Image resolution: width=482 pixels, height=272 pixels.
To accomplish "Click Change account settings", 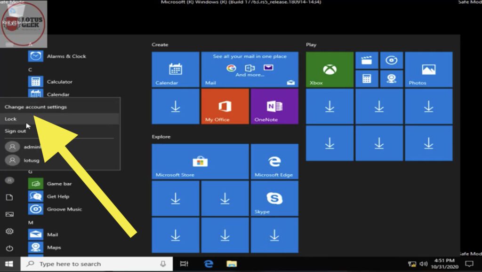I will click(36, 107).
